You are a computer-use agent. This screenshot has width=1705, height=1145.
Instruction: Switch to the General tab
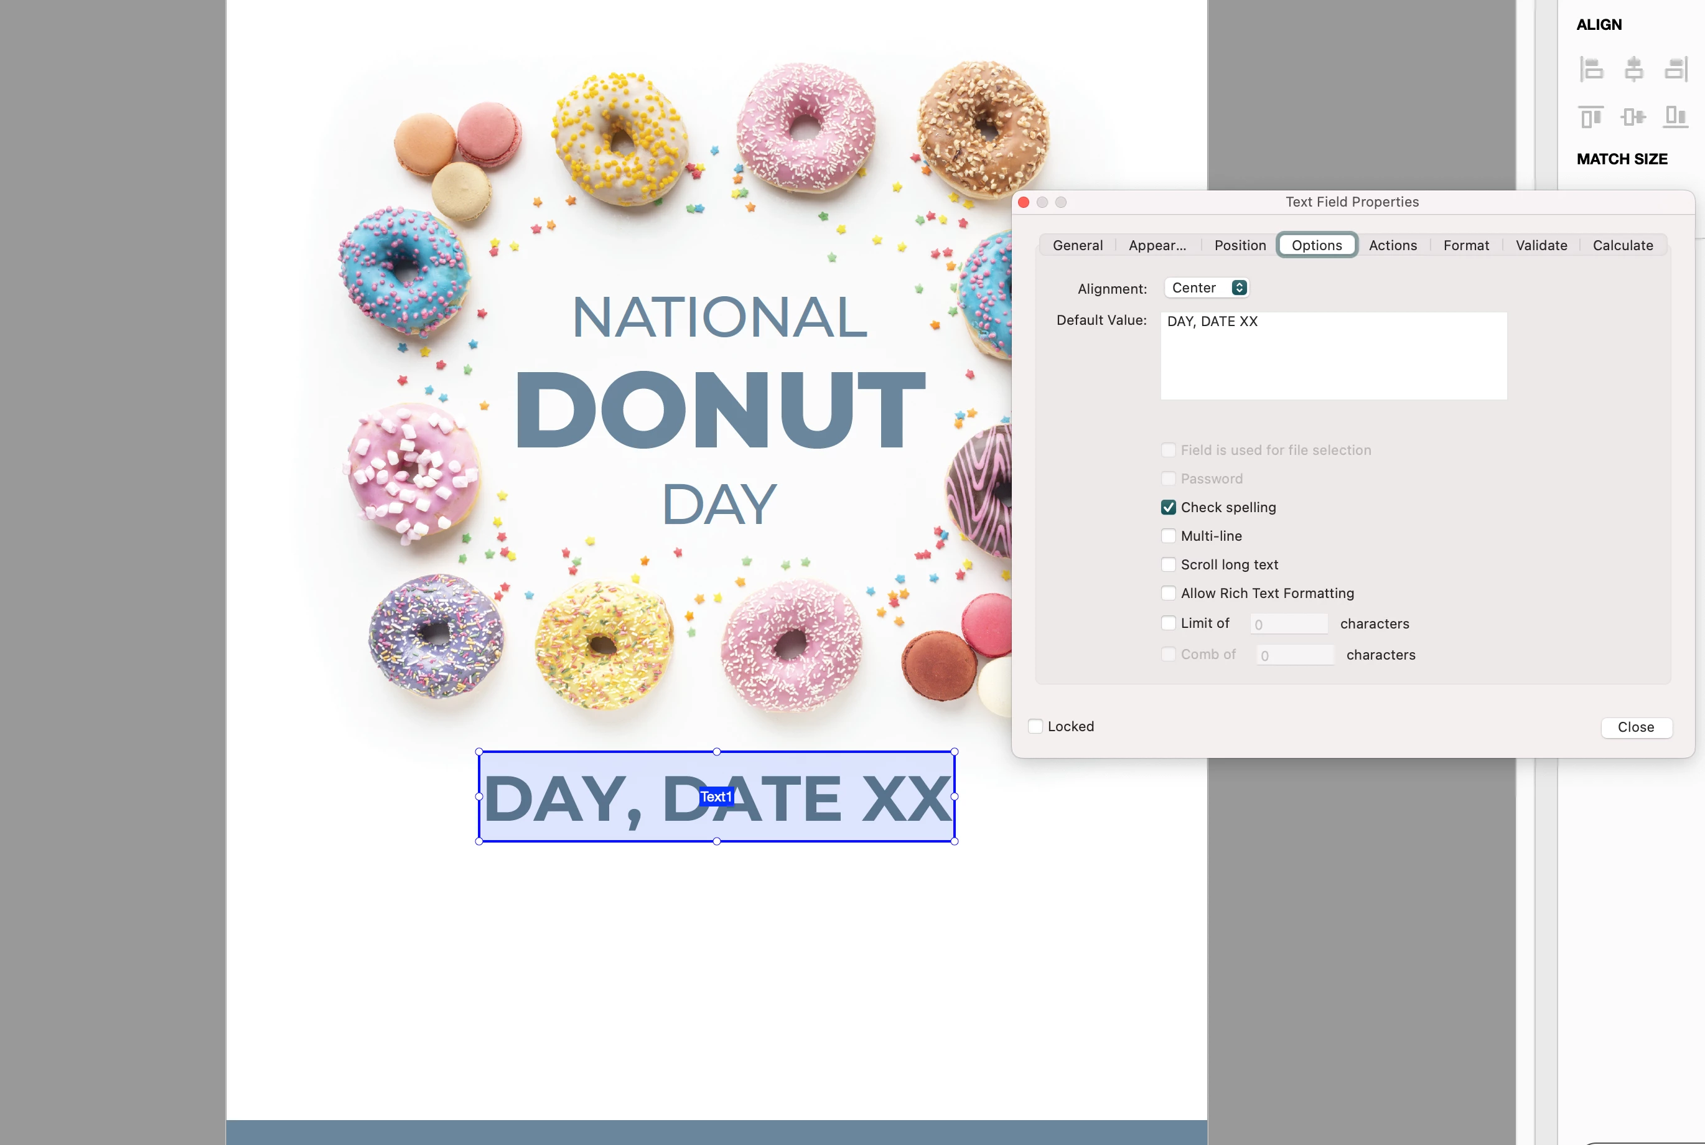tap(1077, 245)
